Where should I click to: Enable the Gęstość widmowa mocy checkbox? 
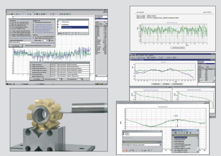[31, 76]
